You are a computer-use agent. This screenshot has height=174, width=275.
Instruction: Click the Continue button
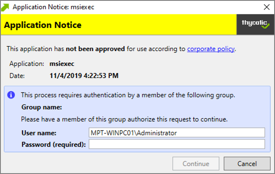196,164
